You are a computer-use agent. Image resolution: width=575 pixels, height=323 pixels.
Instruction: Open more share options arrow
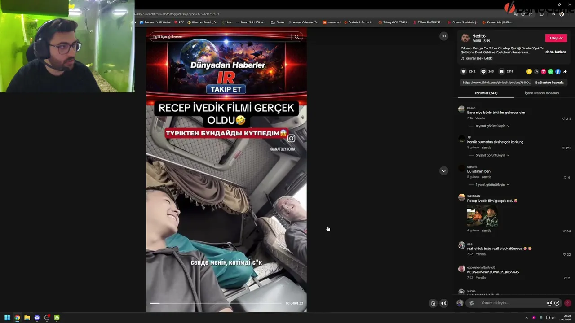565,71
